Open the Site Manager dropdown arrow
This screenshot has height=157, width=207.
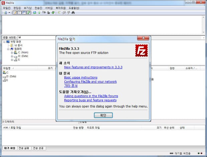pos(9,13)
